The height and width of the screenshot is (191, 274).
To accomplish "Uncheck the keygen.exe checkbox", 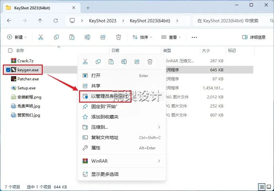I will click(x=8, y=70).
